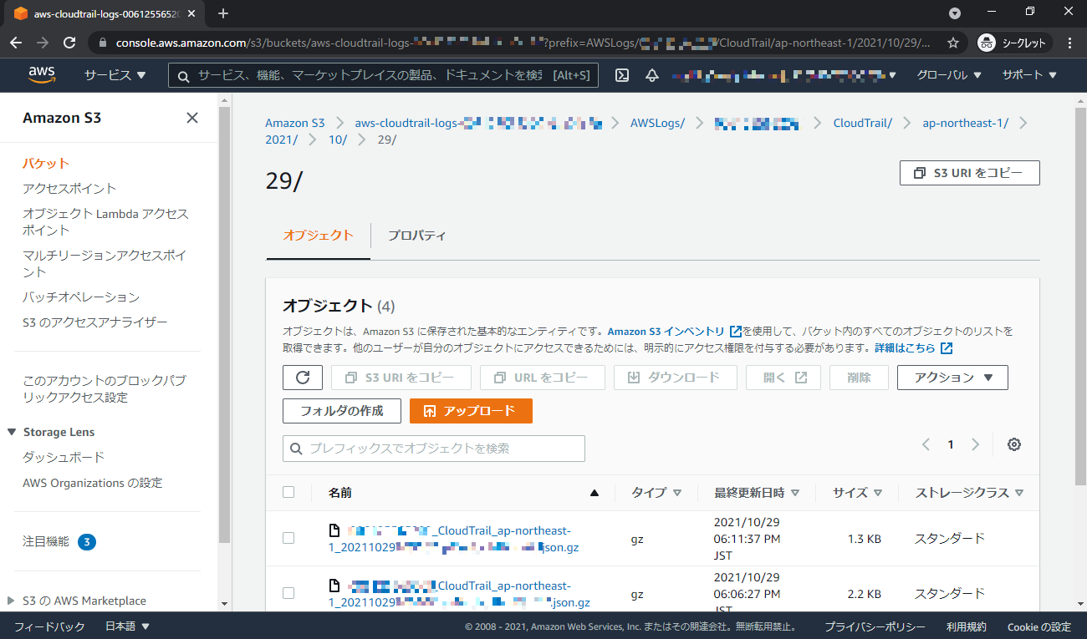Image resolution: width=1087 pixels, height=639 pixels.
Task: Click フィードバック in footer
Action: [x=49, y=626]
